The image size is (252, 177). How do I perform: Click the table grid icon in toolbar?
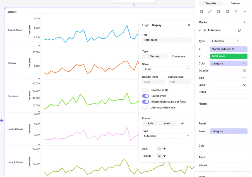[x=227, y=11]
